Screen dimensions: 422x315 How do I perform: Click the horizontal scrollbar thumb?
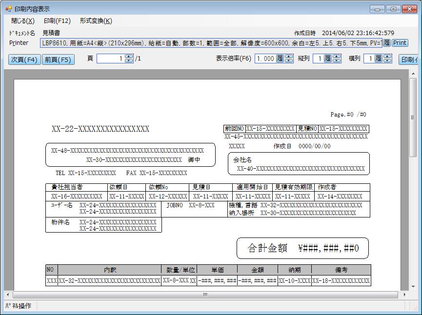[x=204, y=295]
